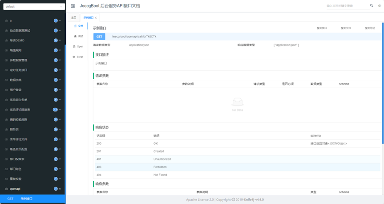Expand the 动态数据源测试 group arrow
The height and width of the screenshot is (204, 384).
point(60,31)
